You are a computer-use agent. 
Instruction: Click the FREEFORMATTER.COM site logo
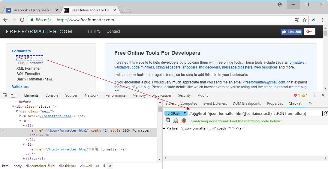(39, 32)
